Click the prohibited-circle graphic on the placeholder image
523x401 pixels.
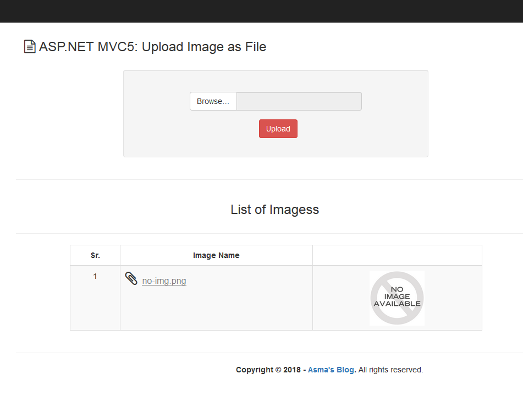tap(397, 298)
